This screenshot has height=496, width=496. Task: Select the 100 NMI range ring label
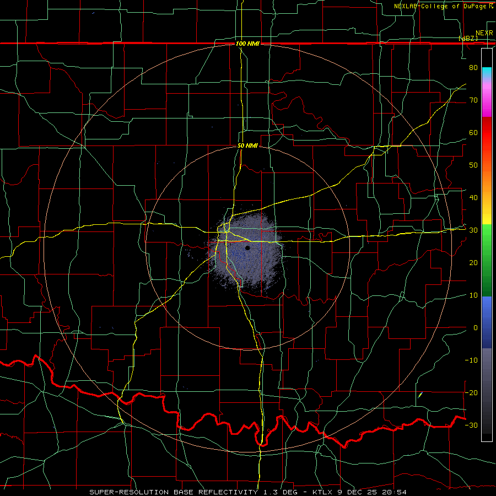pos(247,44)
